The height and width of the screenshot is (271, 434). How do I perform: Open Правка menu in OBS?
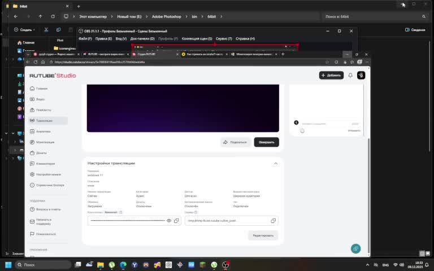point(103,39)
